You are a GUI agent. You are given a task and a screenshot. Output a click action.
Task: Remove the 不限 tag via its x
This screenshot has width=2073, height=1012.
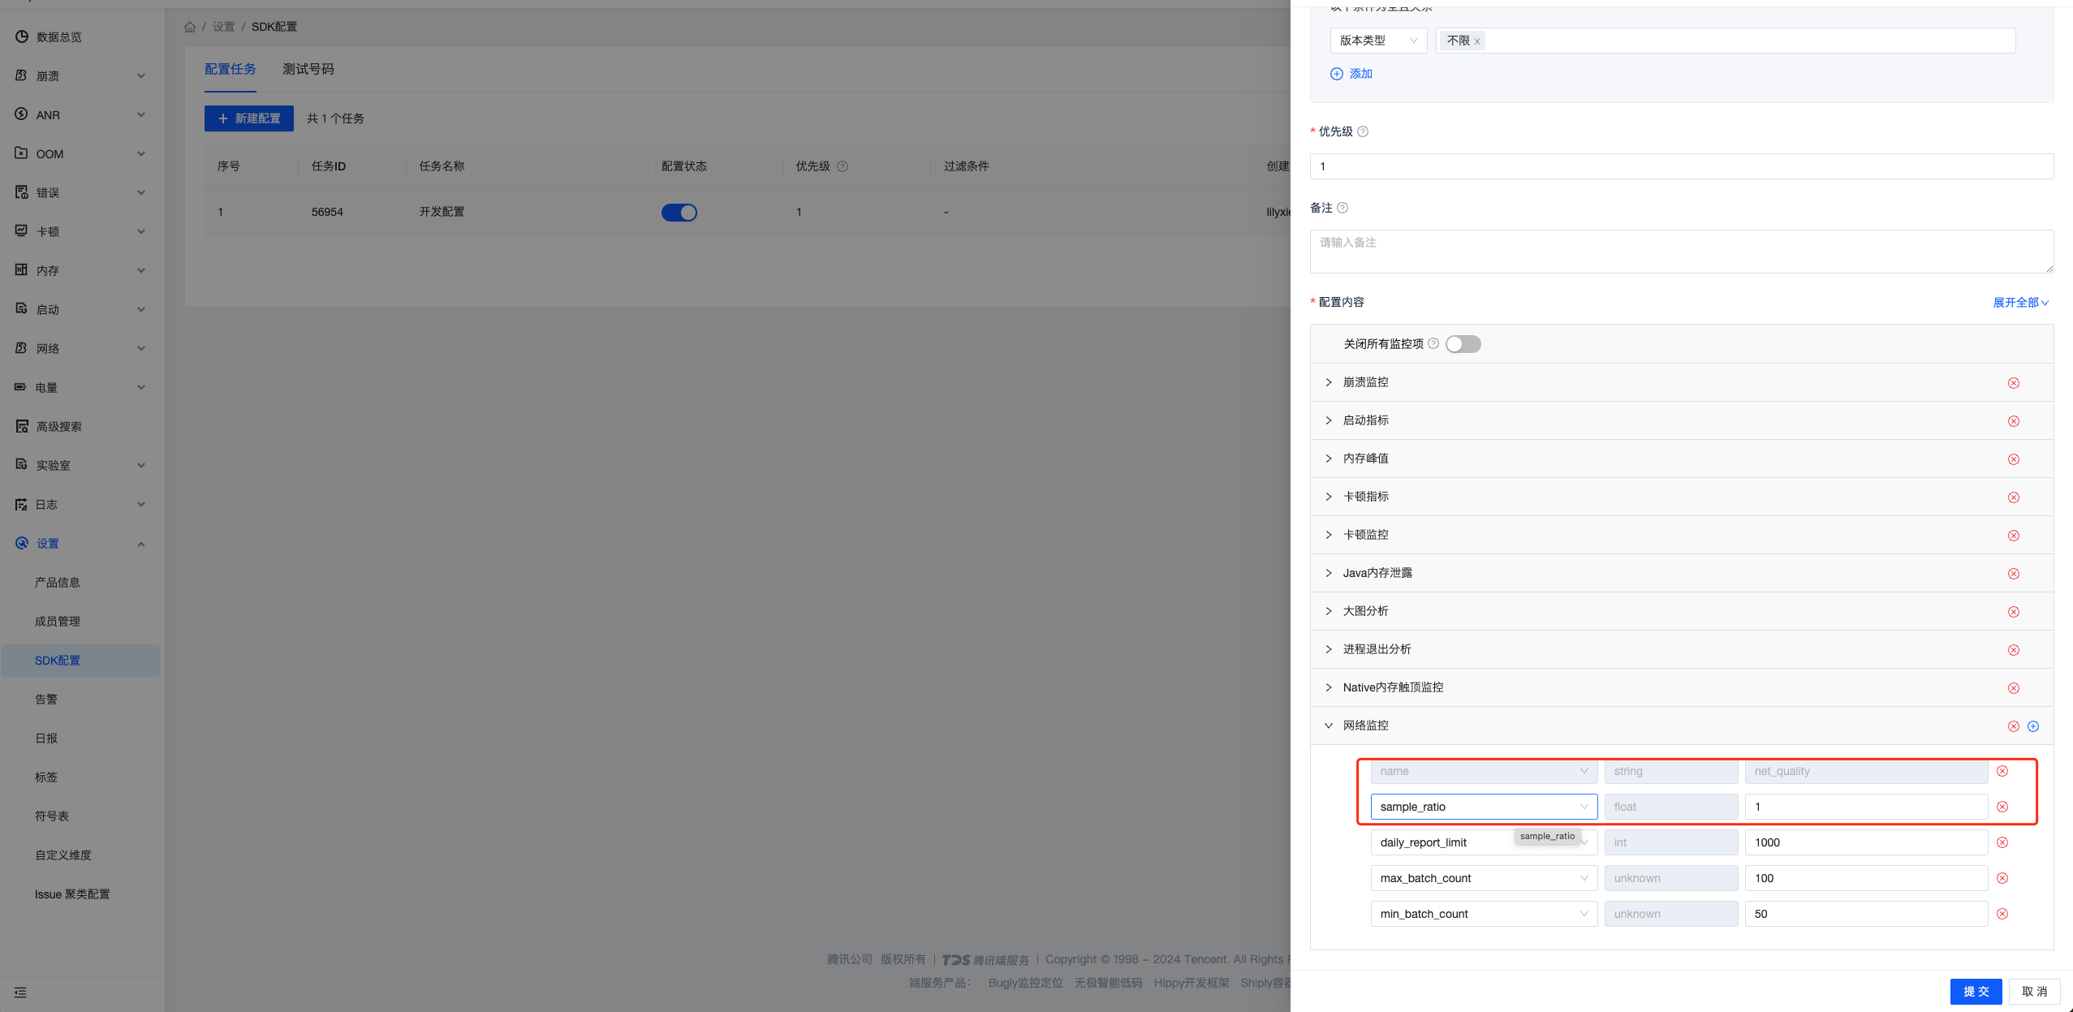point(1477,41)
